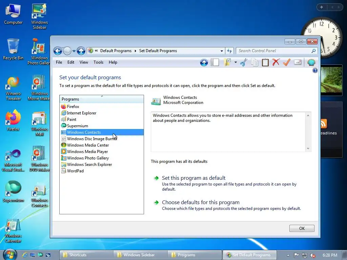Click Set this program as default

[193, 178]
